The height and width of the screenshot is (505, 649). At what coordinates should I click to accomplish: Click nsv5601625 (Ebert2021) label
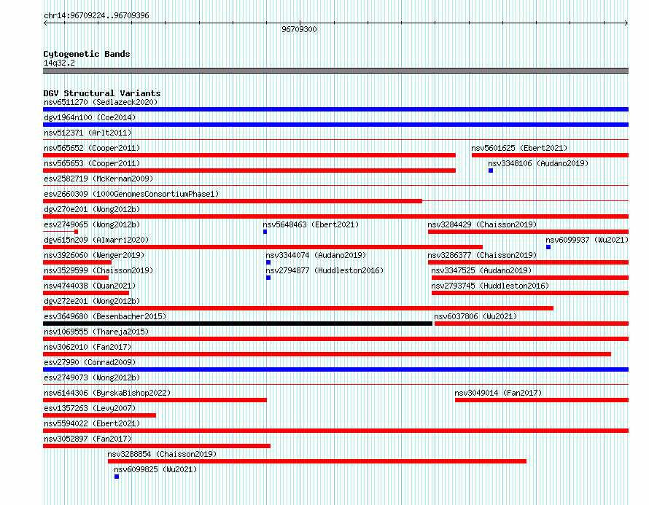(519, 148)
